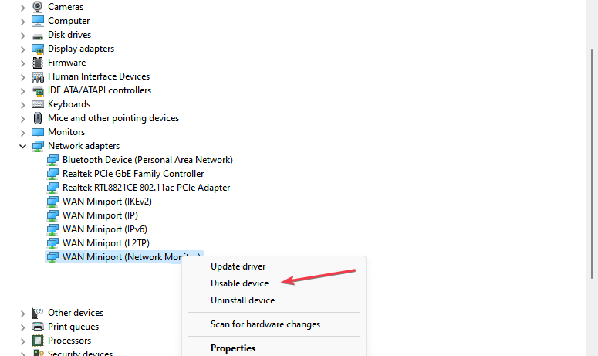Viewport: 598px width, 356px height.
Task: Click the Processors chip icon
Action: (x=37, y=341)
